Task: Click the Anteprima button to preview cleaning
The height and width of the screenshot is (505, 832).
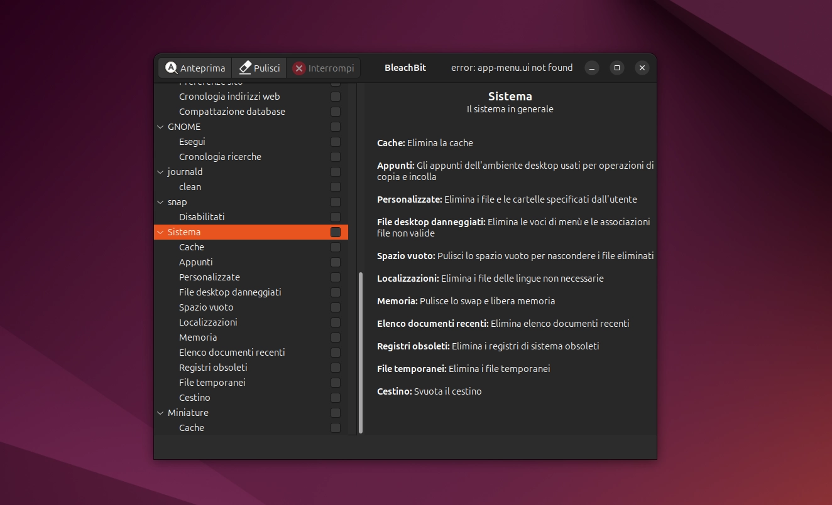Action: [195, 68]
